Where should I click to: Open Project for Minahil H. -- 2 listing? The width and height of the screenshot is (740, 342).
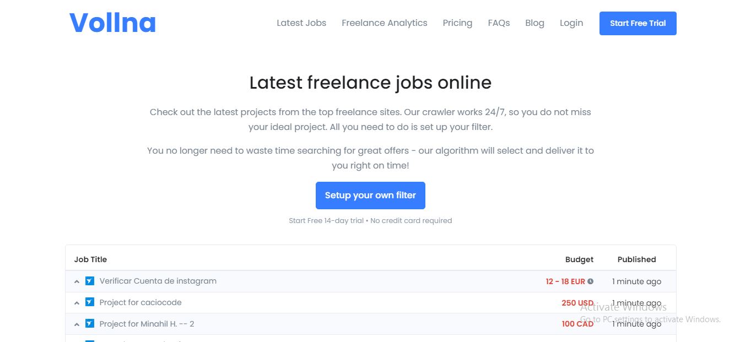[147, 324]
